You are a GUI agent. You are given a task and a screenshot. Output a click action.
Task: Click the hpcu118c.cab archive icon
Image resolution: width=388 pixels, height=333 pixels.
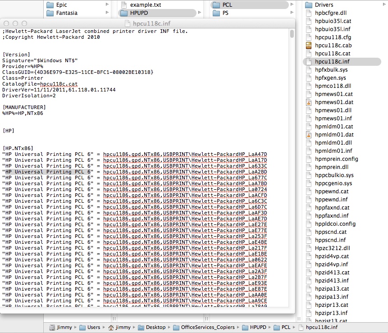(x=309, y=46)
